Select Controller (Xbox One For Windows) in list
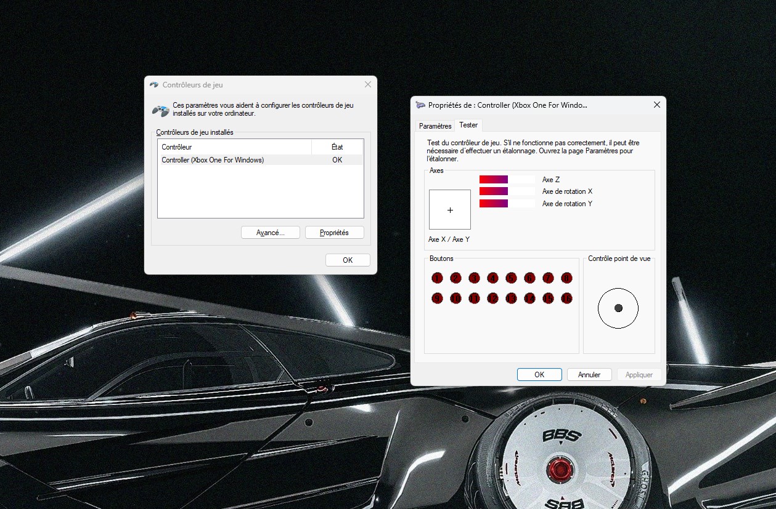The image size is (776, 509). coord(213,160)
